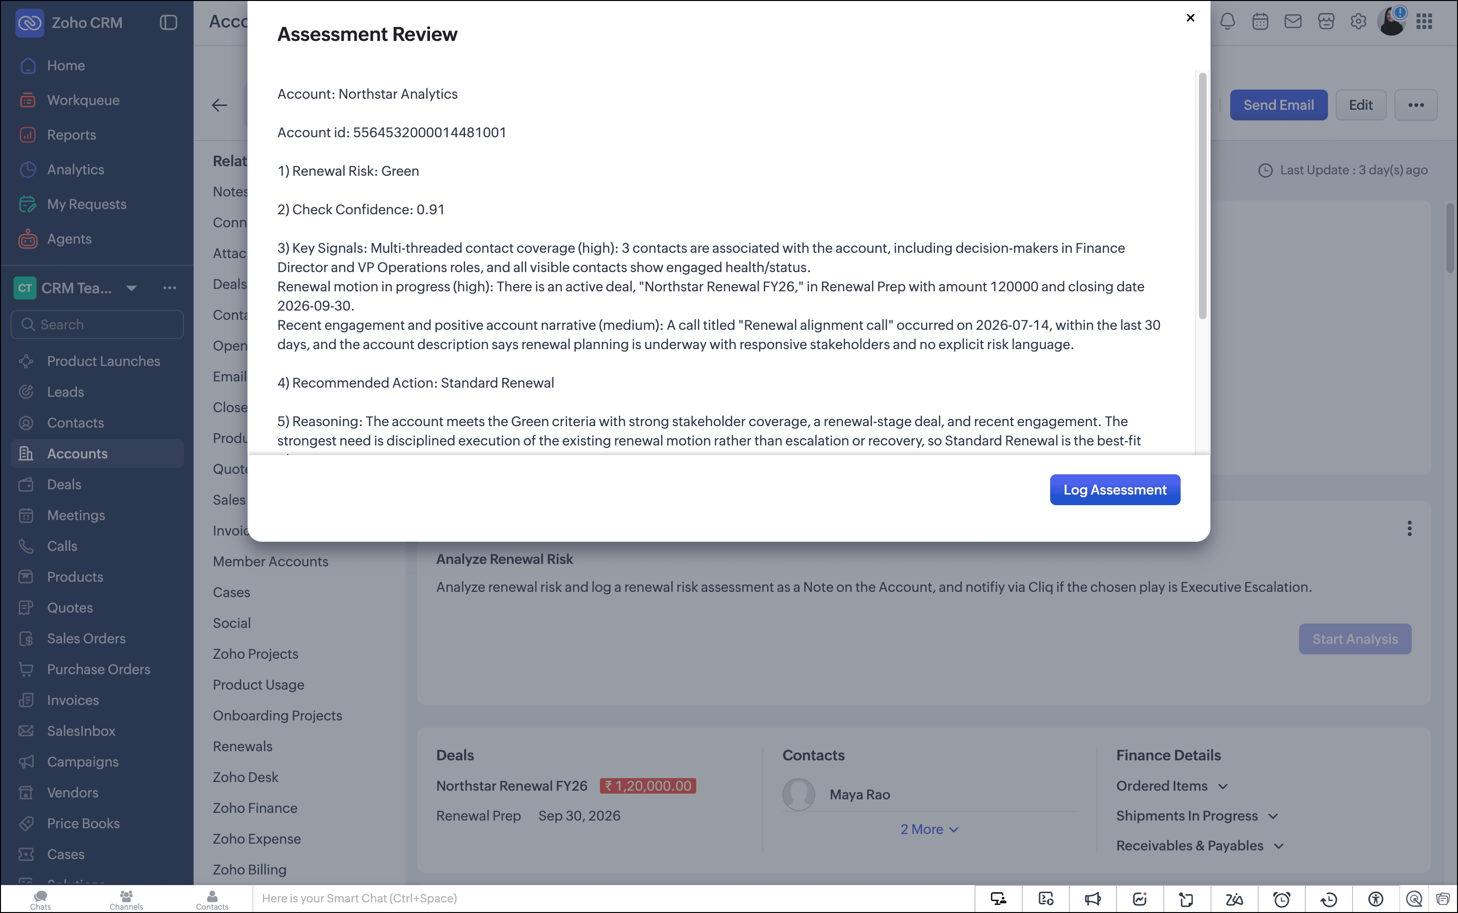The image size is (1458, 913).
Task: Expand the Ordered Items section
Action: (1172, 785)
